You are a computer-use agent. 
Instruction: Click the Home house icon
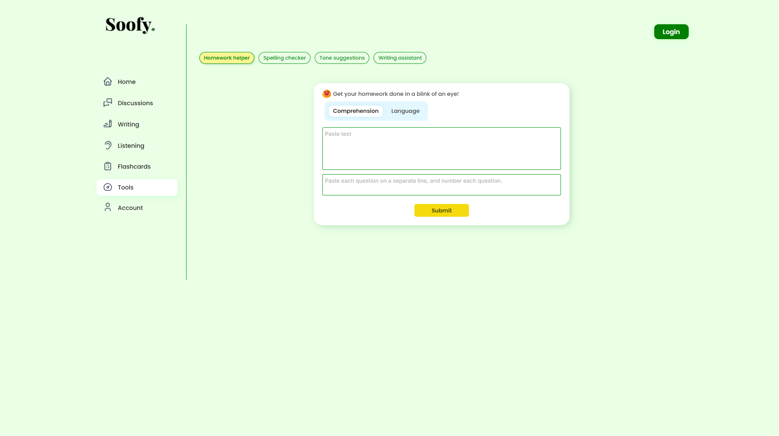[x=108, y=81]
